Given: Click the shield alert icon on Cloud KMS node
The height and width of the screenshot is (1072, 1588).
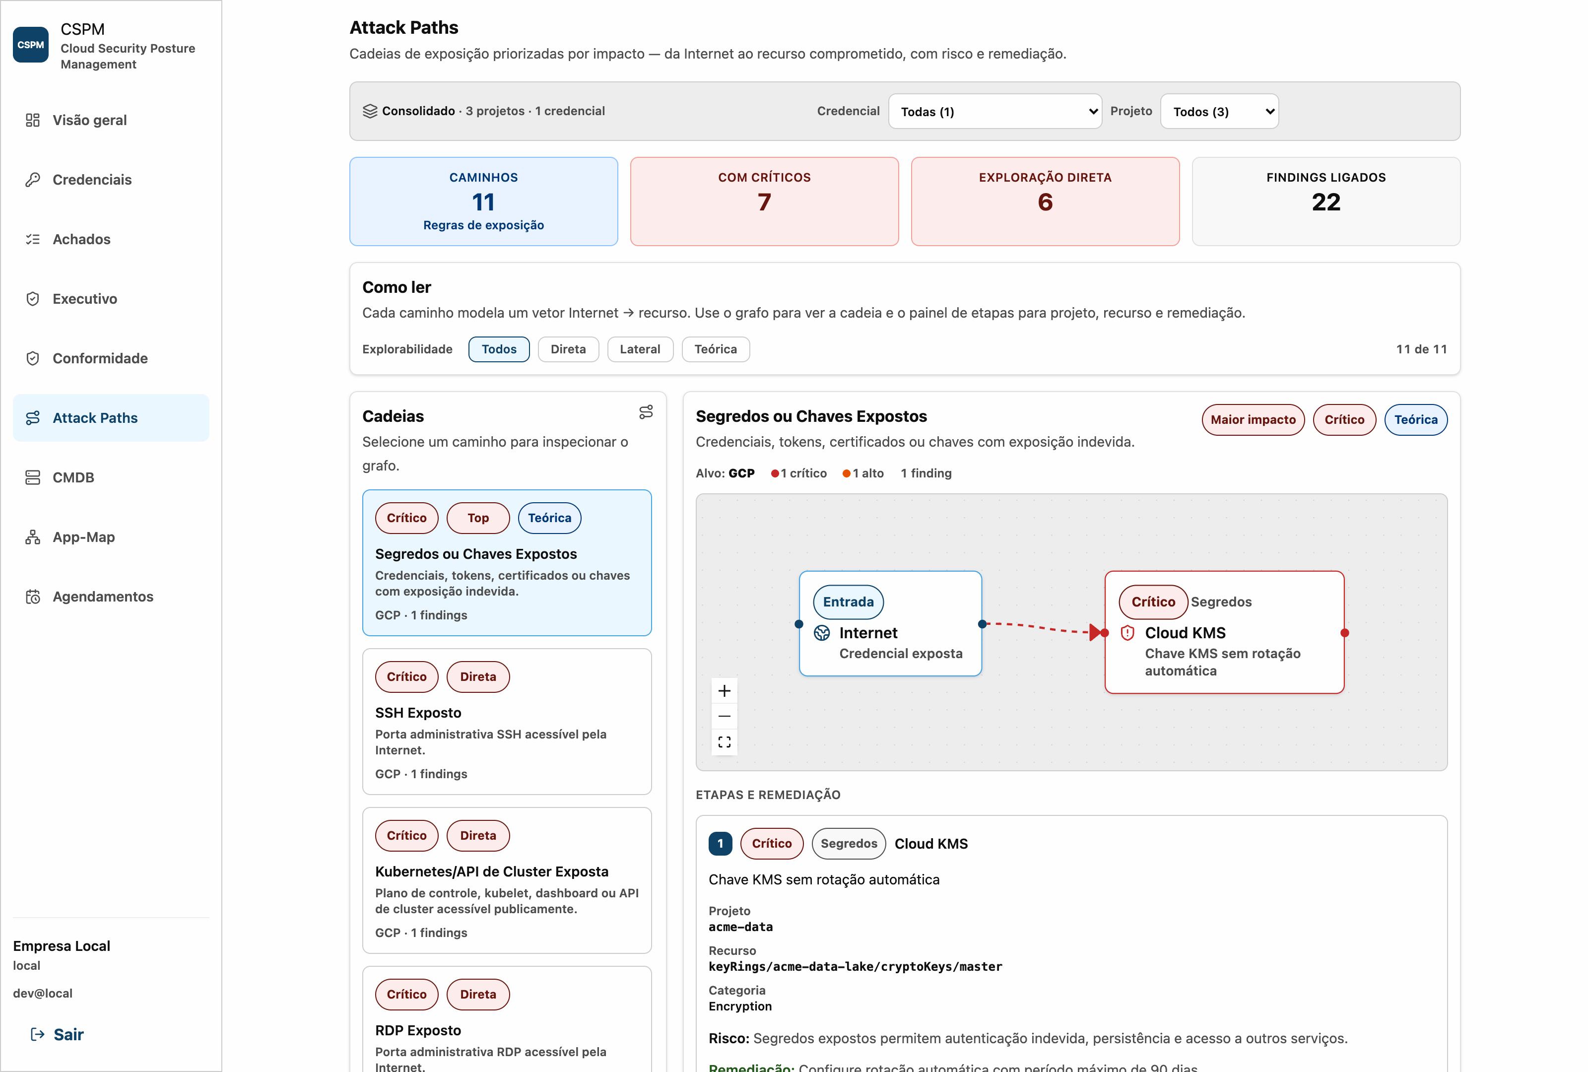Looking at the screenshot, I should click(x=1127, y=633).
